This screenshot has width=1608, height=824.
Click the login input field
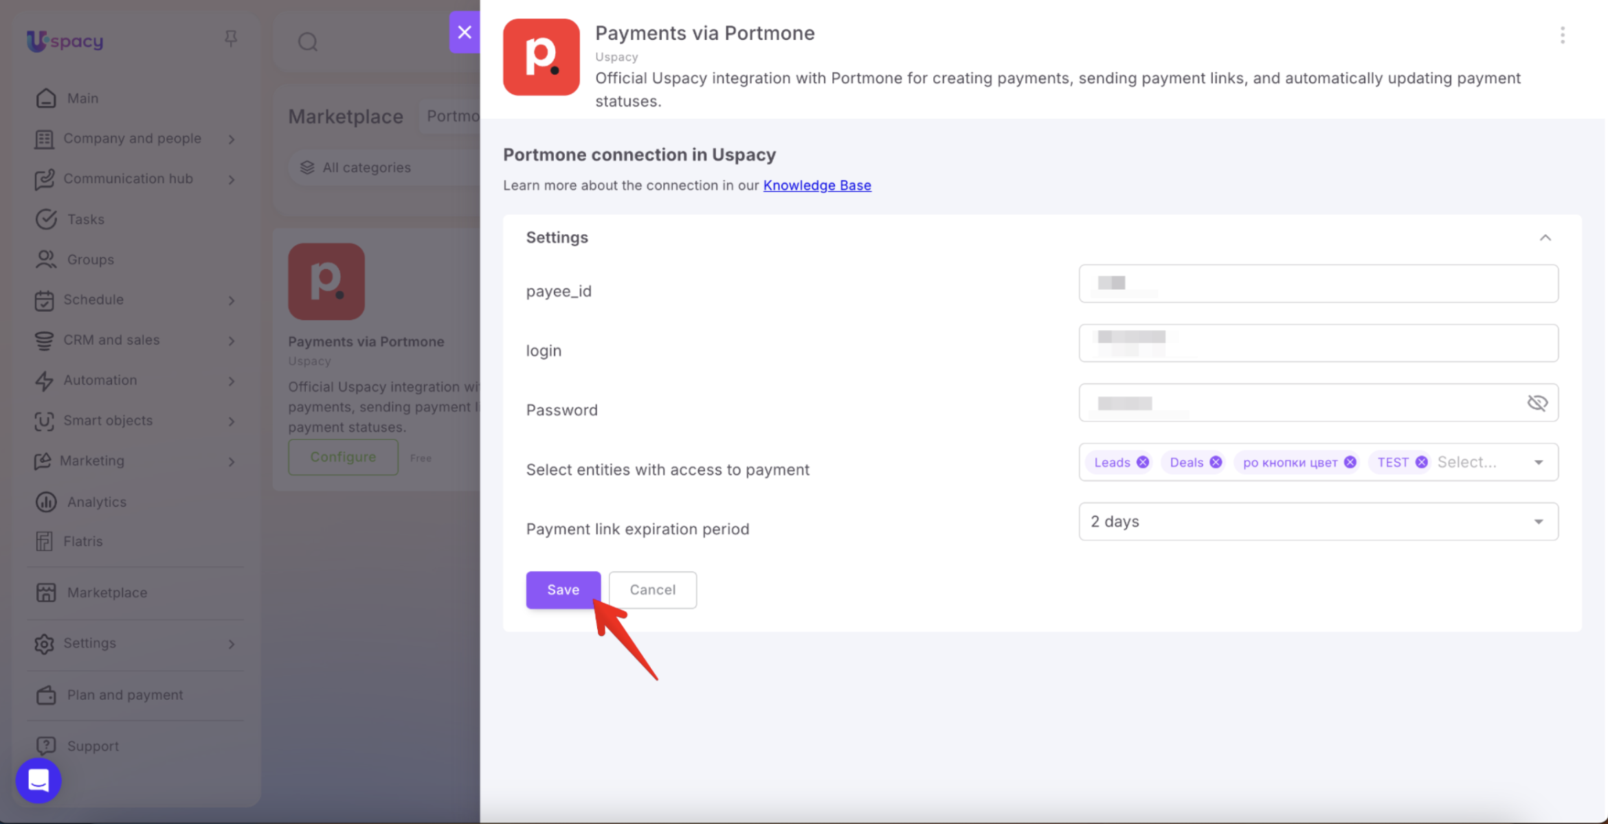(x=1318, y=343)
